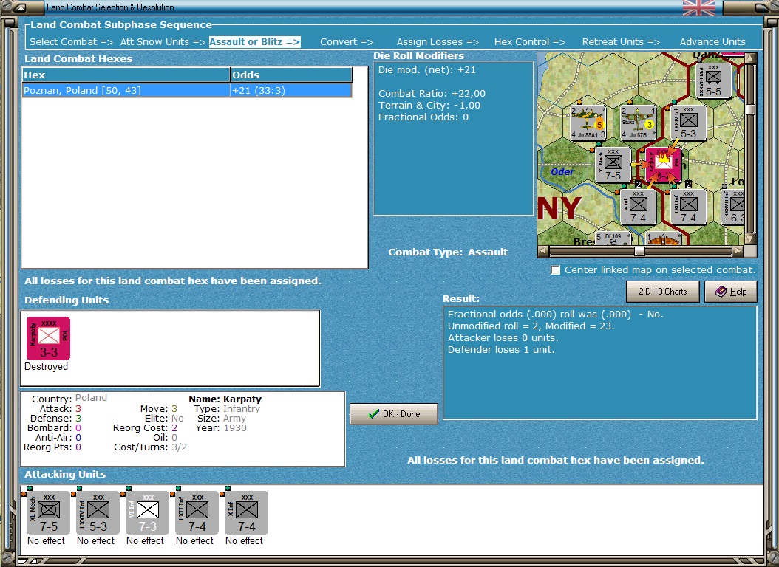Toggle Center linked map on selected combat
The width and height of the screenshot is (779, 567).
(556, 270)
